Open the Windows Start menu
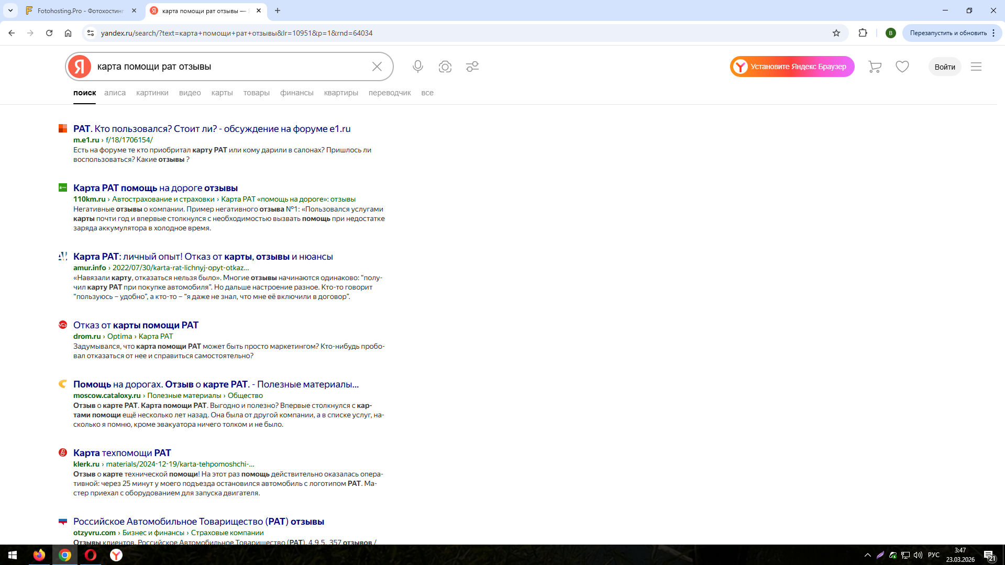The image size is (1005, 565). click(x=13, y=555)
